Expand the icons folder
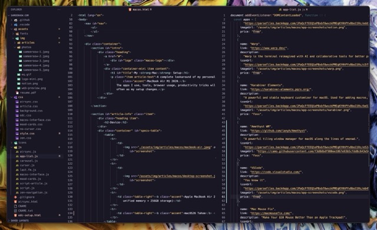 pyautogui.click(x=12, y=142)
